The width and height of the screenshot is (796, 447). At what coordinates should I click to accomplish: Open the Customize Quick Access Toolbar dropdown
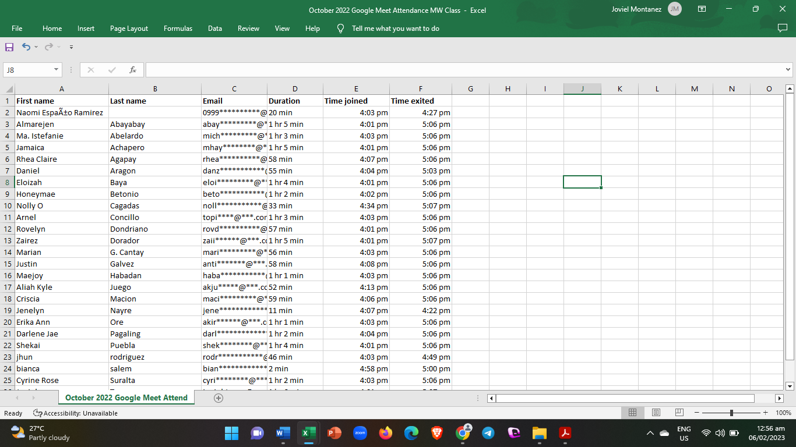point(71,47)
